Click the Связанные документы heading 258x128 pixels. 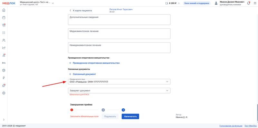tap(79, 69)
